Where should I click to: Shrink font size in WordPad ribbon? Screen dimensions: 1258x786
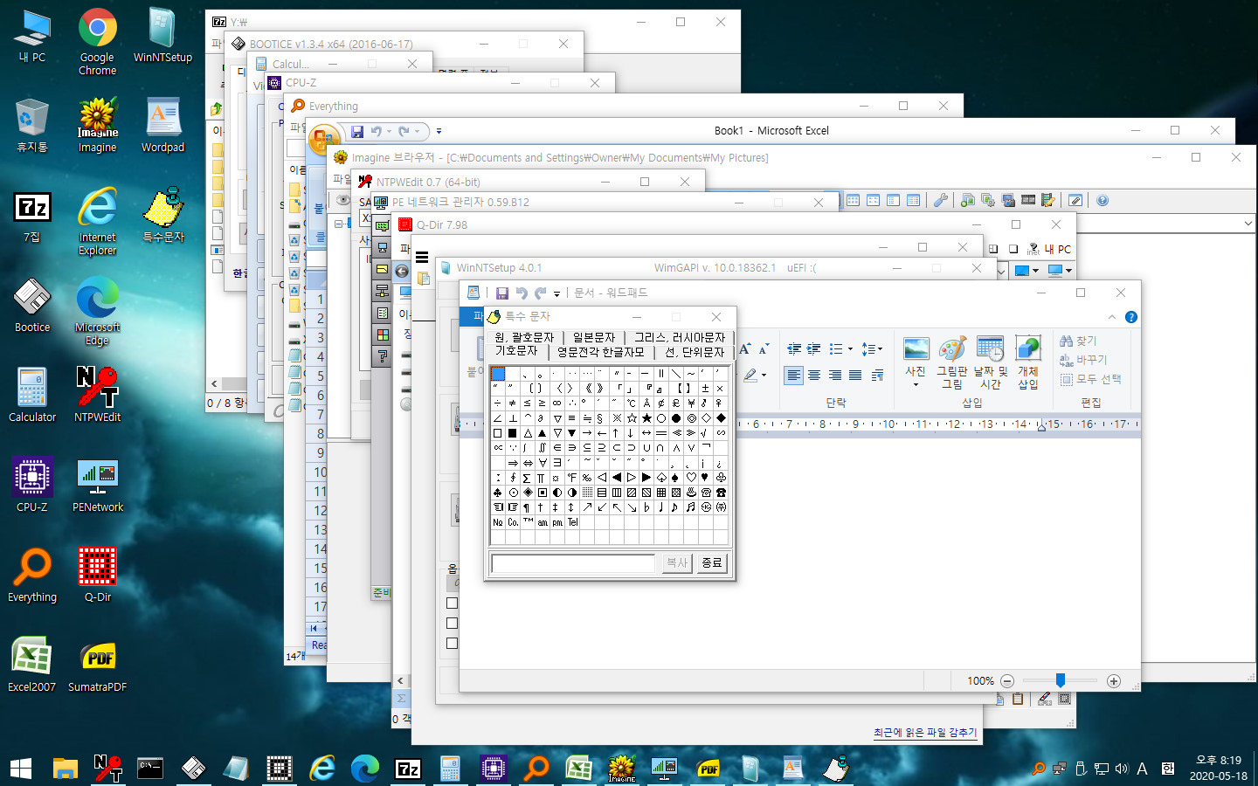[x=764, y=349]
